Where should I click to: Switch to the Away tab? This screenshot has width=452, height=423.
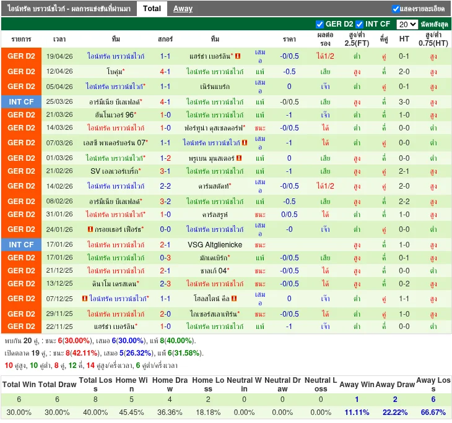(x=183, y=9)
